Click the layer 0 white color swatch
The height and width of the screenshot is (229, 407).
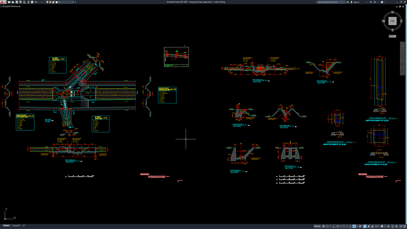[x=57, y=2]
